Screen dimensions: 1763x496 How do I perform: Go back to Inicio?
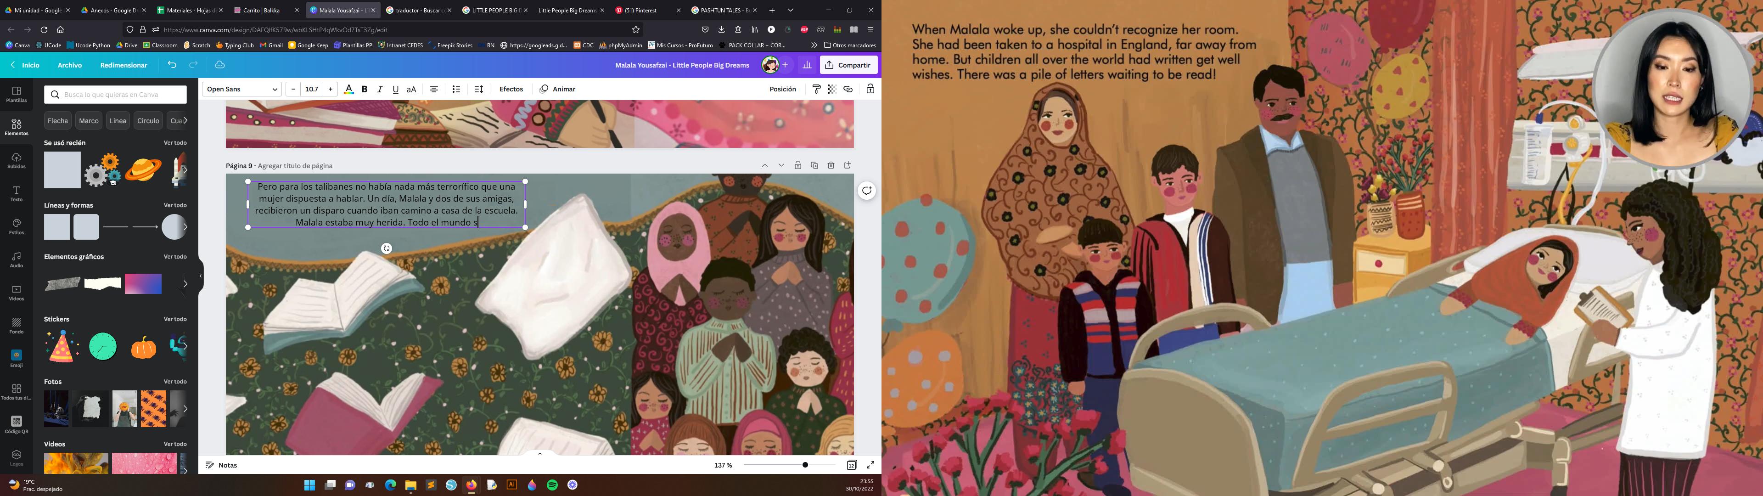25,65
